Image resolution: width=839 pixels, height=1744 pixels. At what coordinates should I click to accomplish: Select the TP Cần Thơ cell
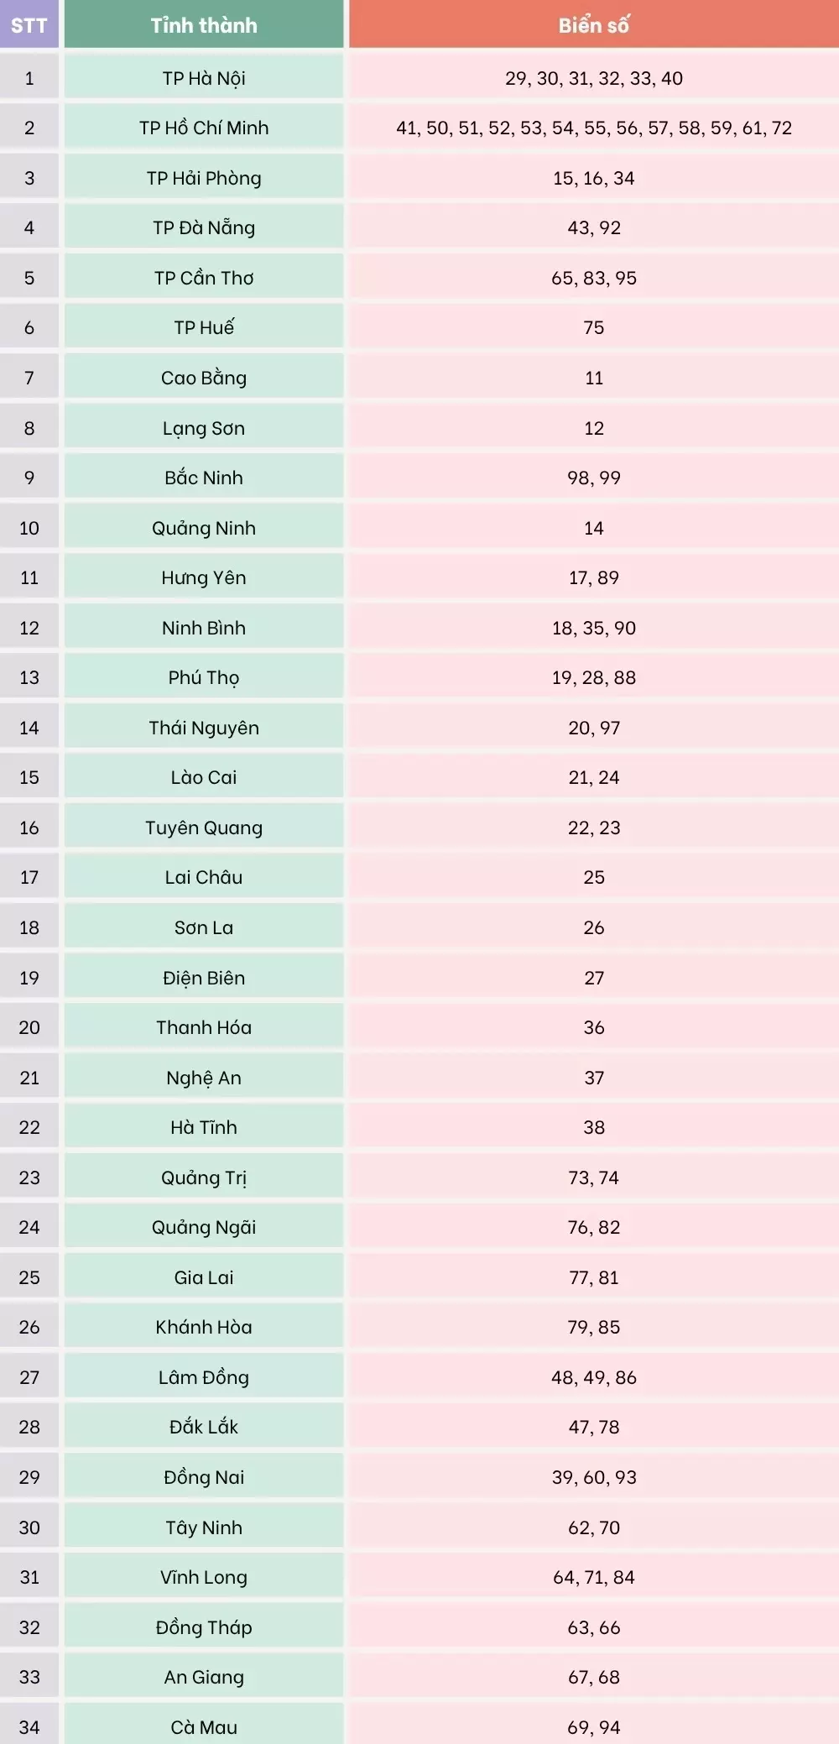tap(204, 278)
